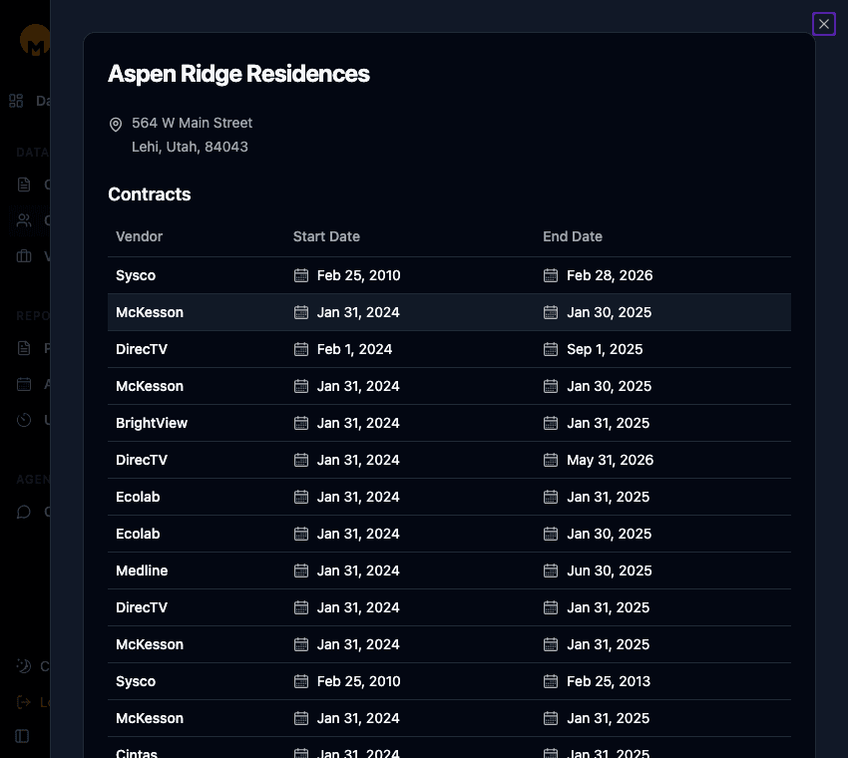The width and height of the screenshot is (848, 758).
Task: Click the calendar icon beside Sep 1, 2025
Action: pyautogui.click(x=551, y=349)
